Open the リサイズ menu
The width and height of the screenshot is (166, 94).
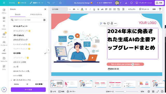coord(22,3)
